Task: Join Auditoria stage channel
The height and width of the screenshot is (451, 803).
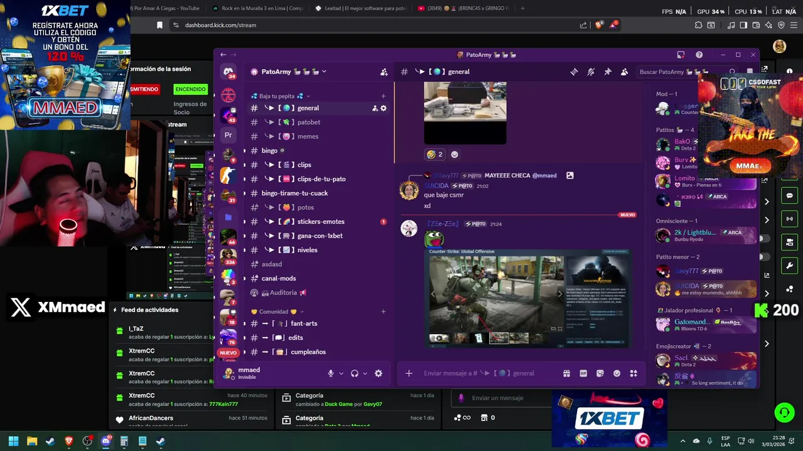Action: click(317, 293)
